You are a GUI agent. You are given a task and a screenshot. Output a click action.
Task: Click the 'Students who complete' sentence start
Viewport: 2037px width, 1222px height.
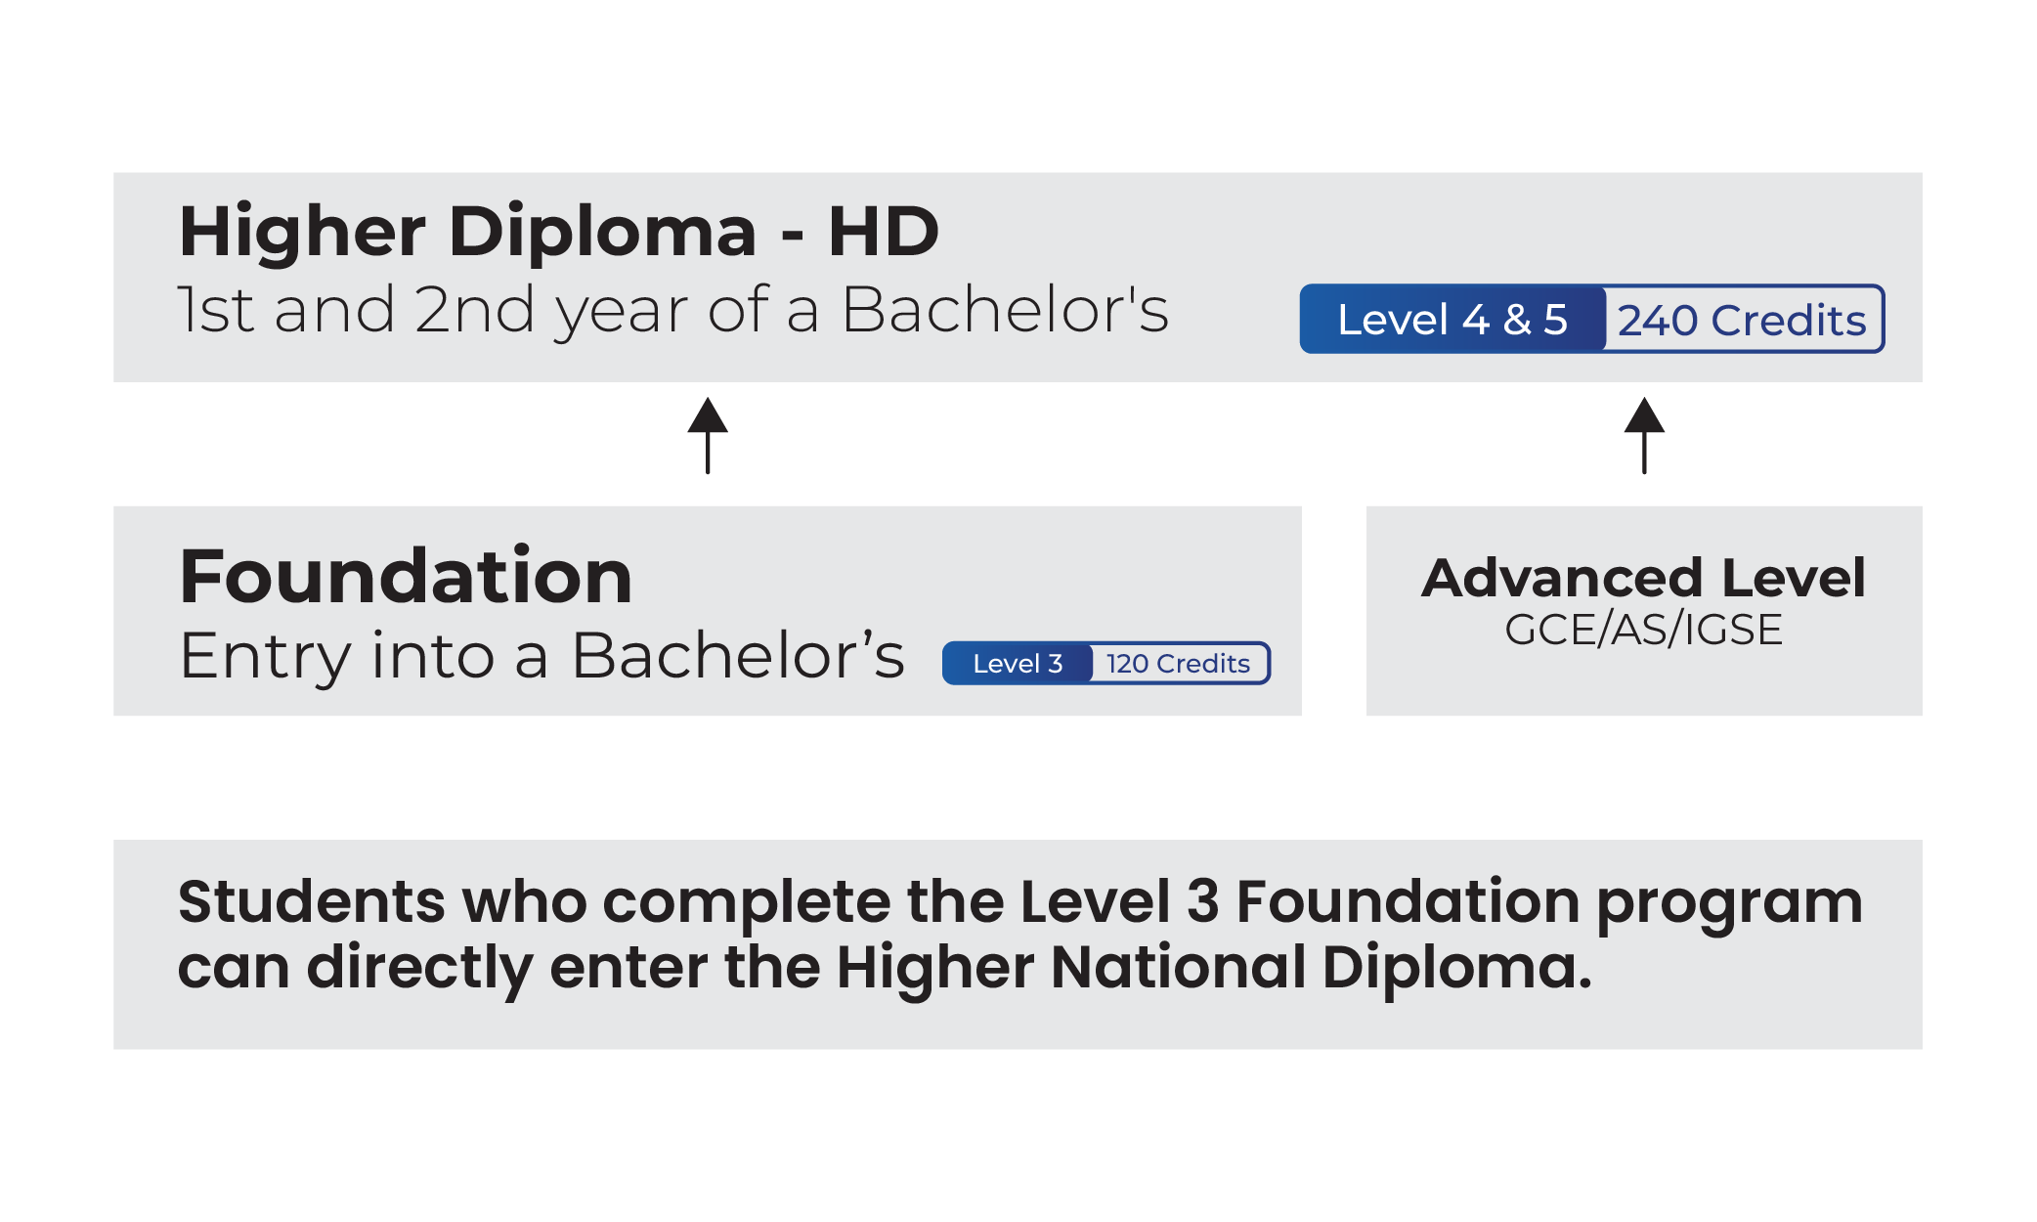381,901
